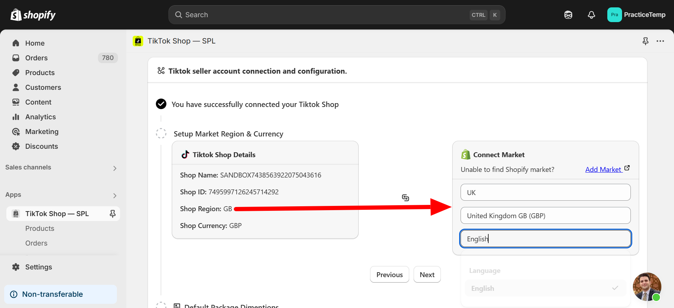Click the Shopify logo
Image resolution: width=674 pixels, height=308 pixels.
click(33, 15)
